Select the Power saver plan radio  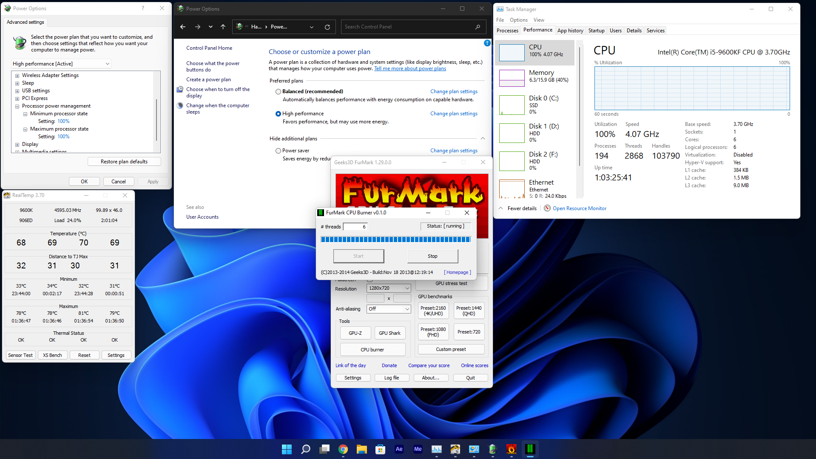click(x=278, y=151)
